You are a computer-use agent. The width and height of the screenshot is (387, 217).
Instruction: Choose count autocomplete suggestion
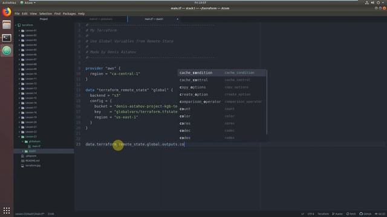[x=222, y=109]
